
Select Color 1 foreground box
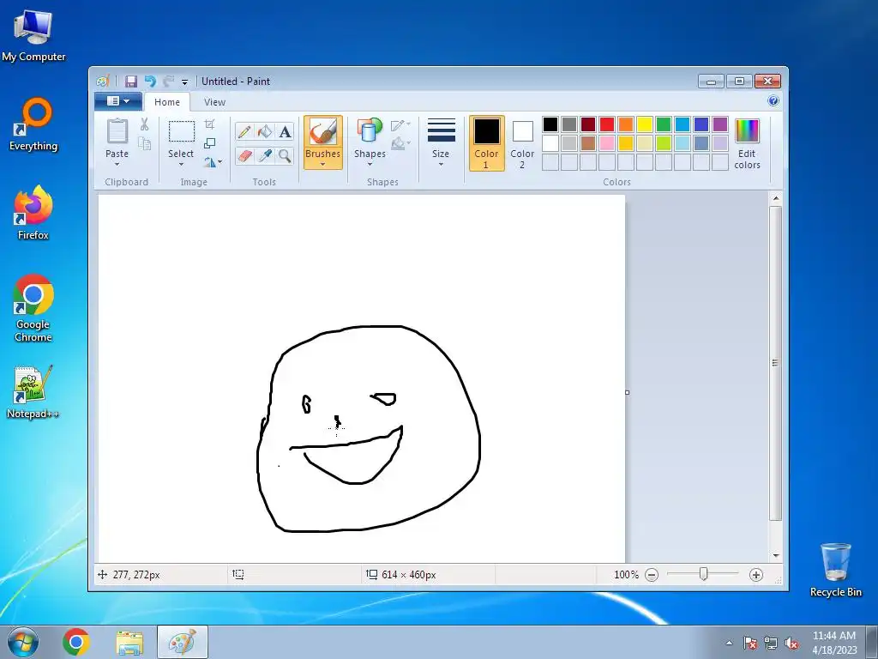[486, 143]
